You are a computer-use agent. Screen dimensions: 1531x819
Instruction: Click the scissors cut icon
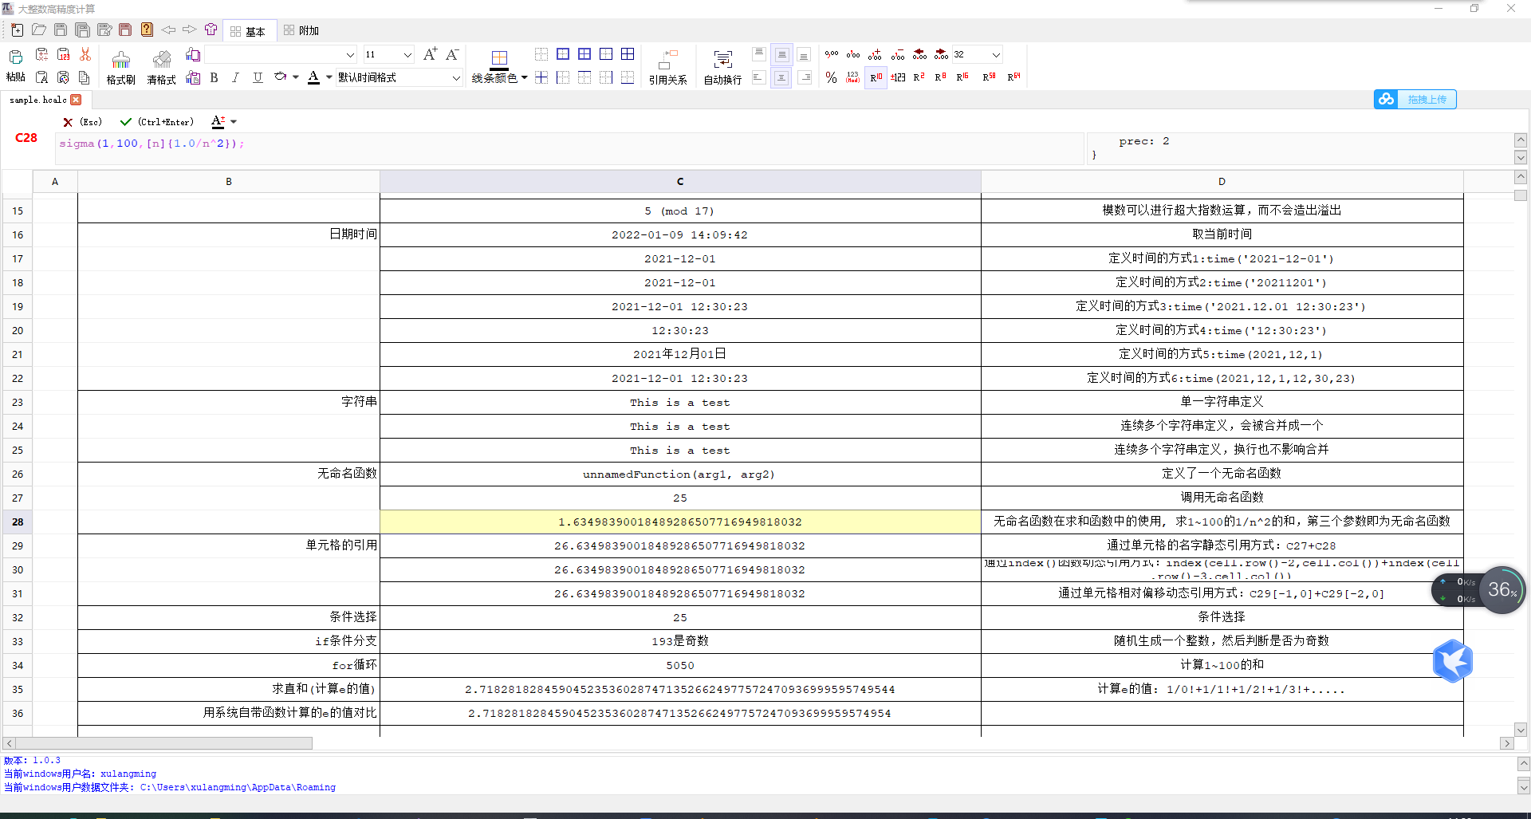pos(85,55)
